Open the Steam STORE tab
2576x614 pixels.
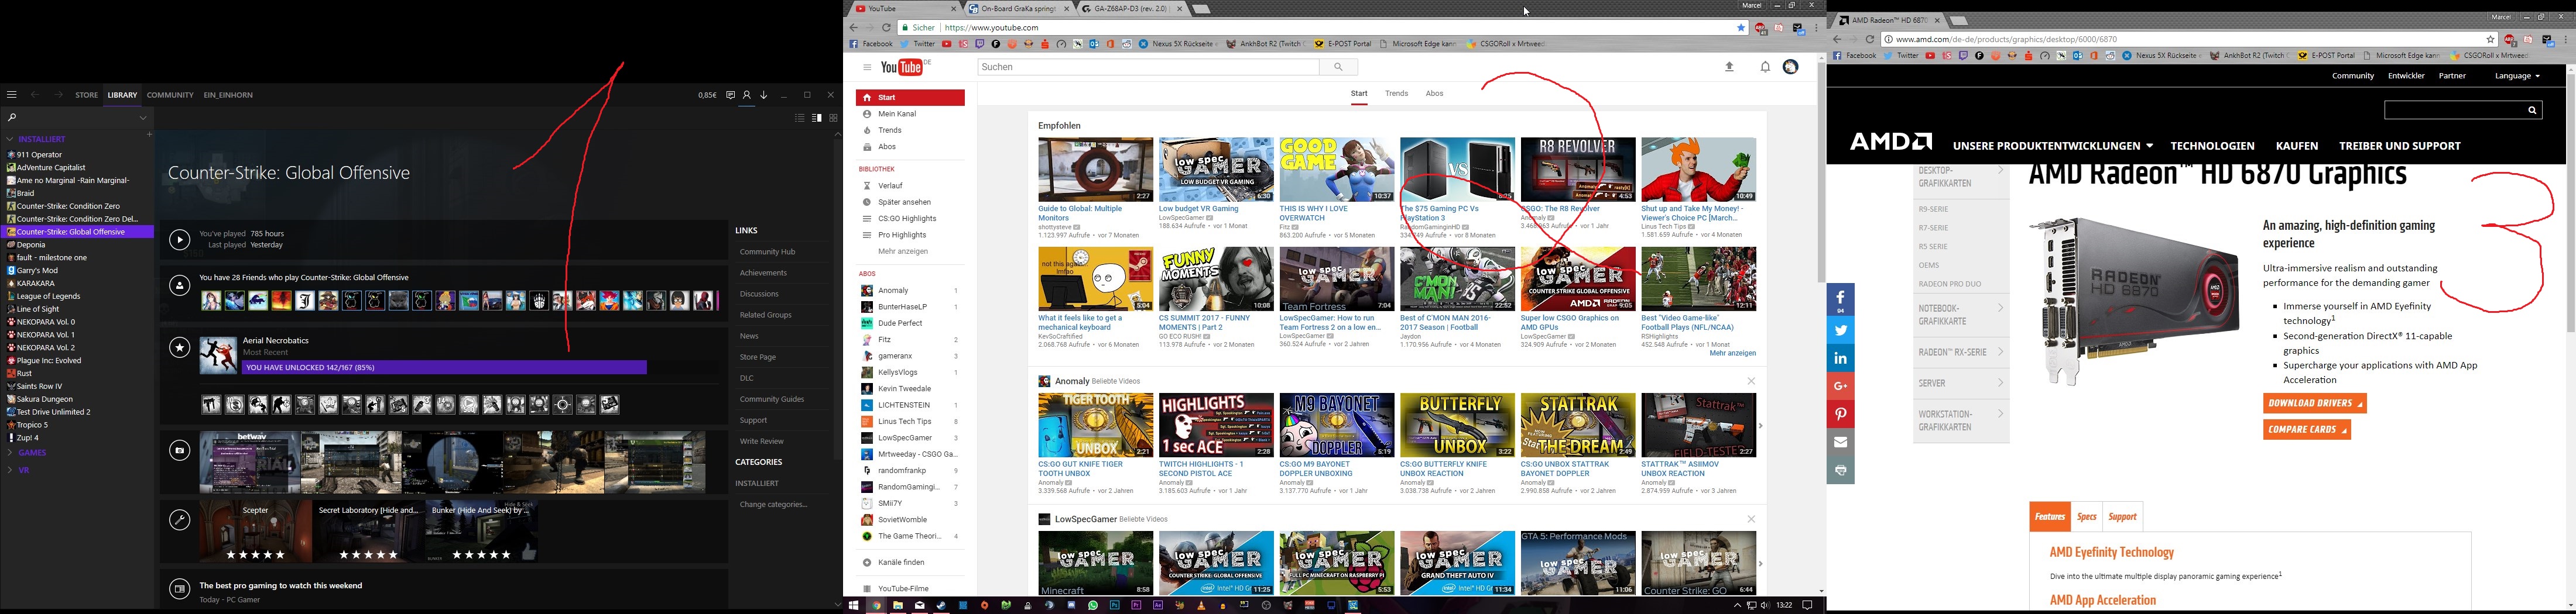(87, 95)
